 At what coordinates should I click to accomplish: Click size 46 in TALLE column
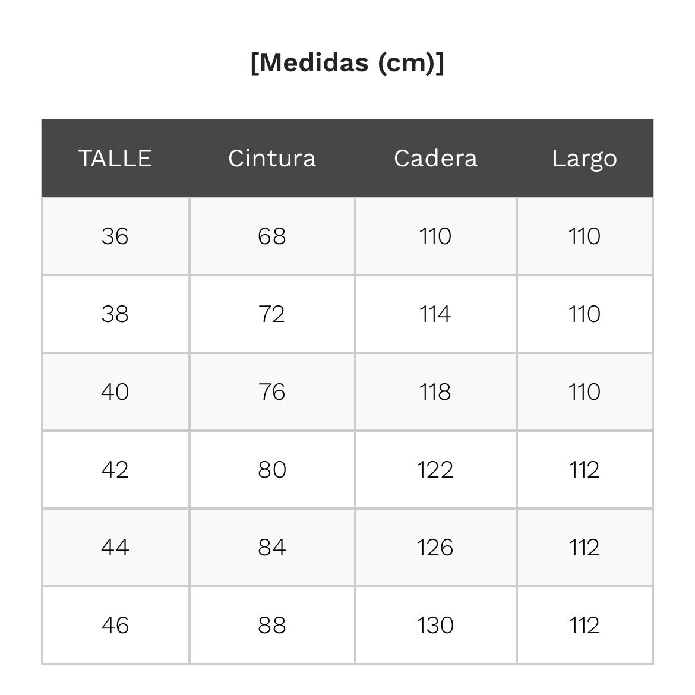(115, 625)
